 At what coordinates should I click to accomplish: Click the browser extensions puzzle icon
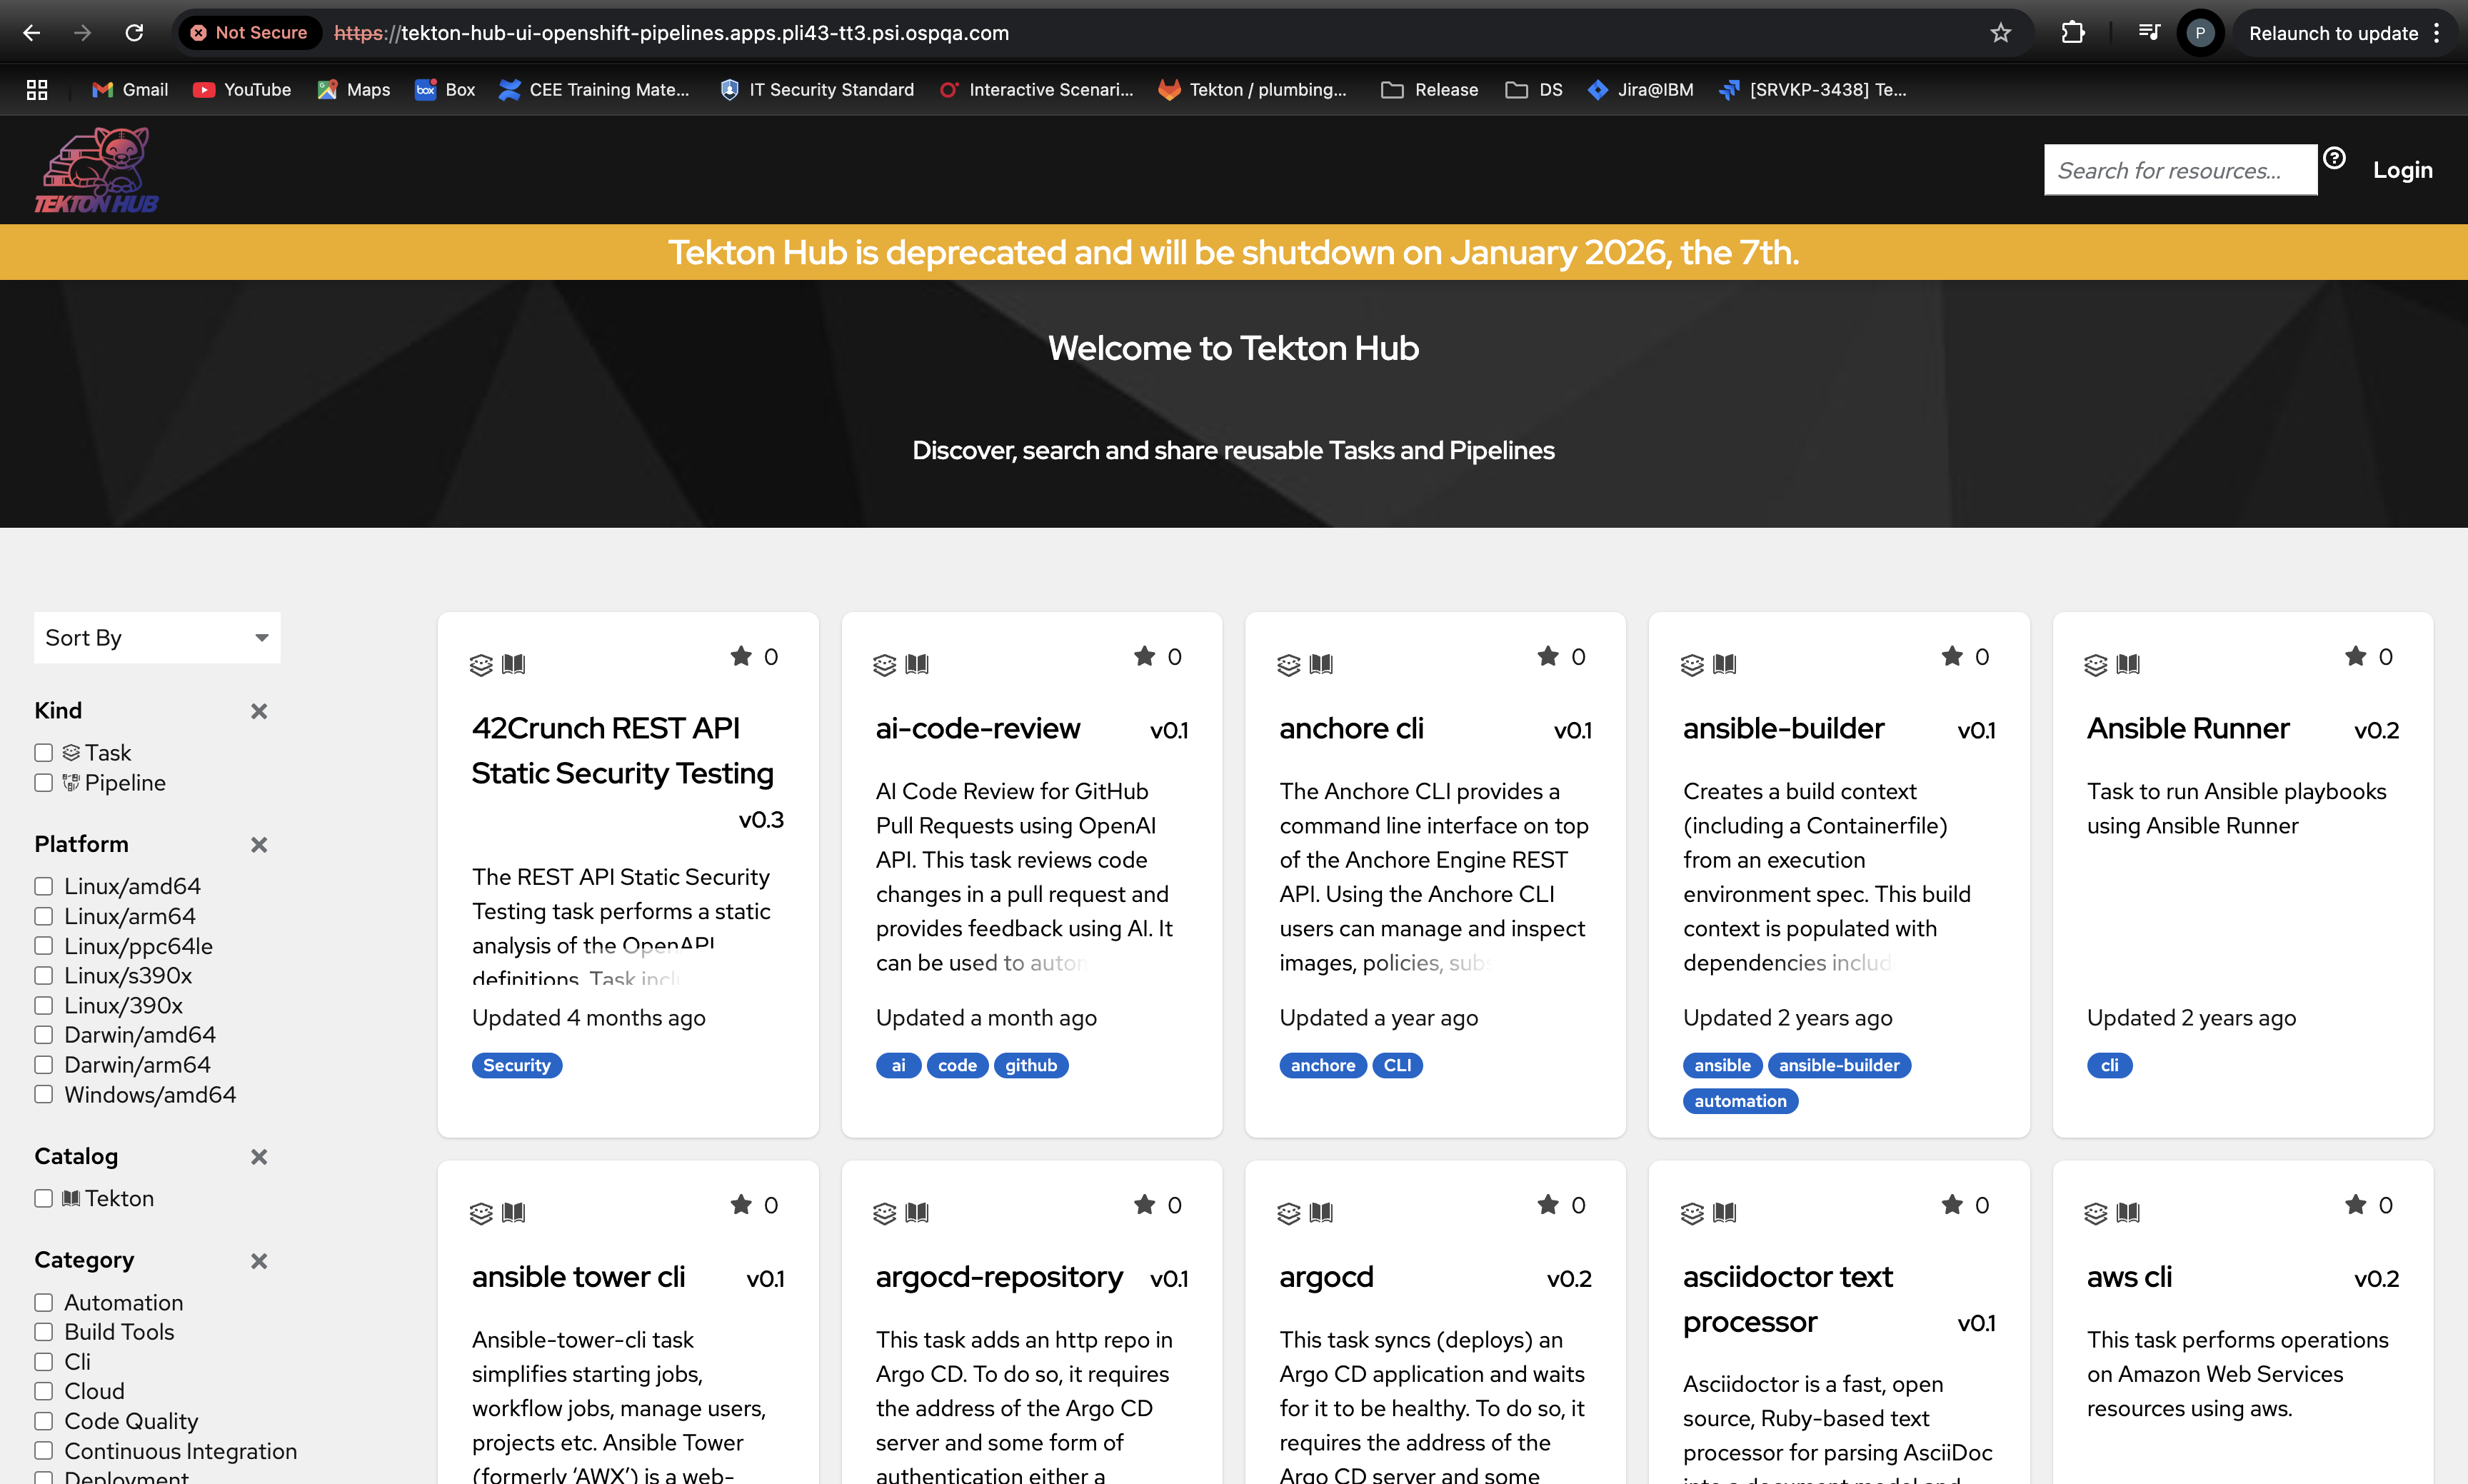2073,33
